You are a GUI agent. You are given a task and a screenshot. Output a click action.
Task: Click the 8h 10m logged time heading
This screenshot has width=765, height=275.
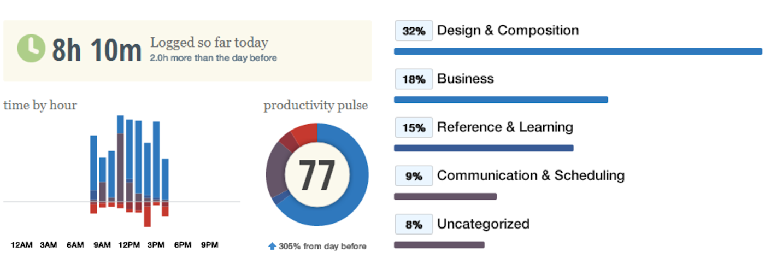[x=97, y=49]
